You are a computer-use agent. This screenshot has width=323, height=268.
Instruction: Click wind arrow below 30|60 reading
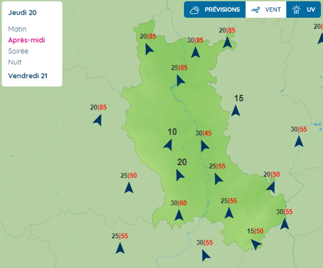pyautogui.click(x=179, y=215)
